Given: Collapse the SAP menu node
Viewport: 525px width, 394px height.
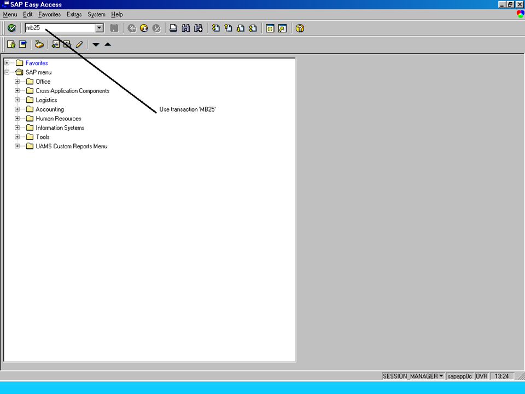Looking at the screenshot, I should pos(7,72).
